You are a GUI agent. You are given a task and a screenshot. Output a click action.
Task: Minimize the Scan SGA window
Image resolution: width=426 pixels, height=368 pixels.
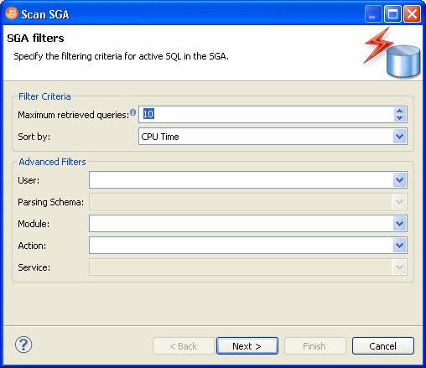click(x=373, y=13)
